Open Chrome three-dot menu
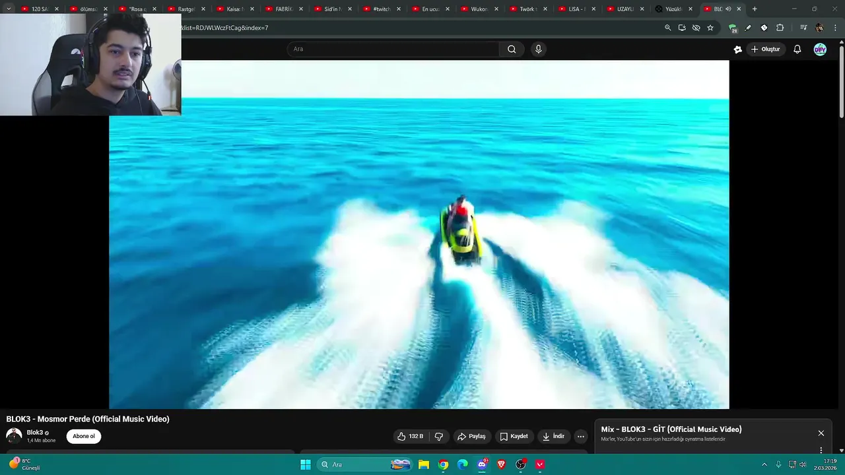 coord(836,28)
